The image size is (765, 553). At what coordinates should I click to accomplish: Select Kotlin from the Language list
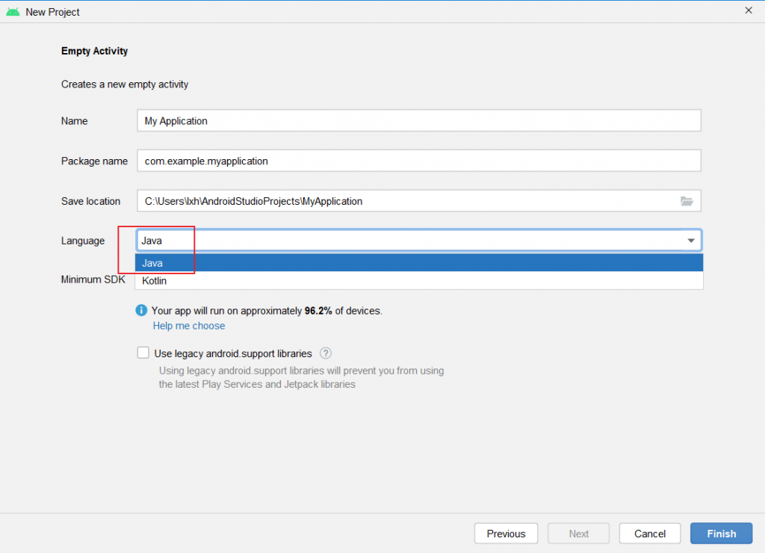pos(418,281)
